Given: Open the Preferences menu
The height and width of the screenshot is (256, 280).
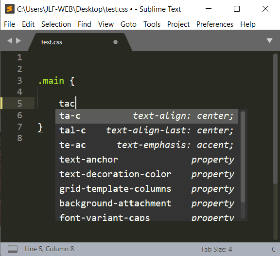Looking at the screenshot, I should pyautogui.click(x=215, y=24).
